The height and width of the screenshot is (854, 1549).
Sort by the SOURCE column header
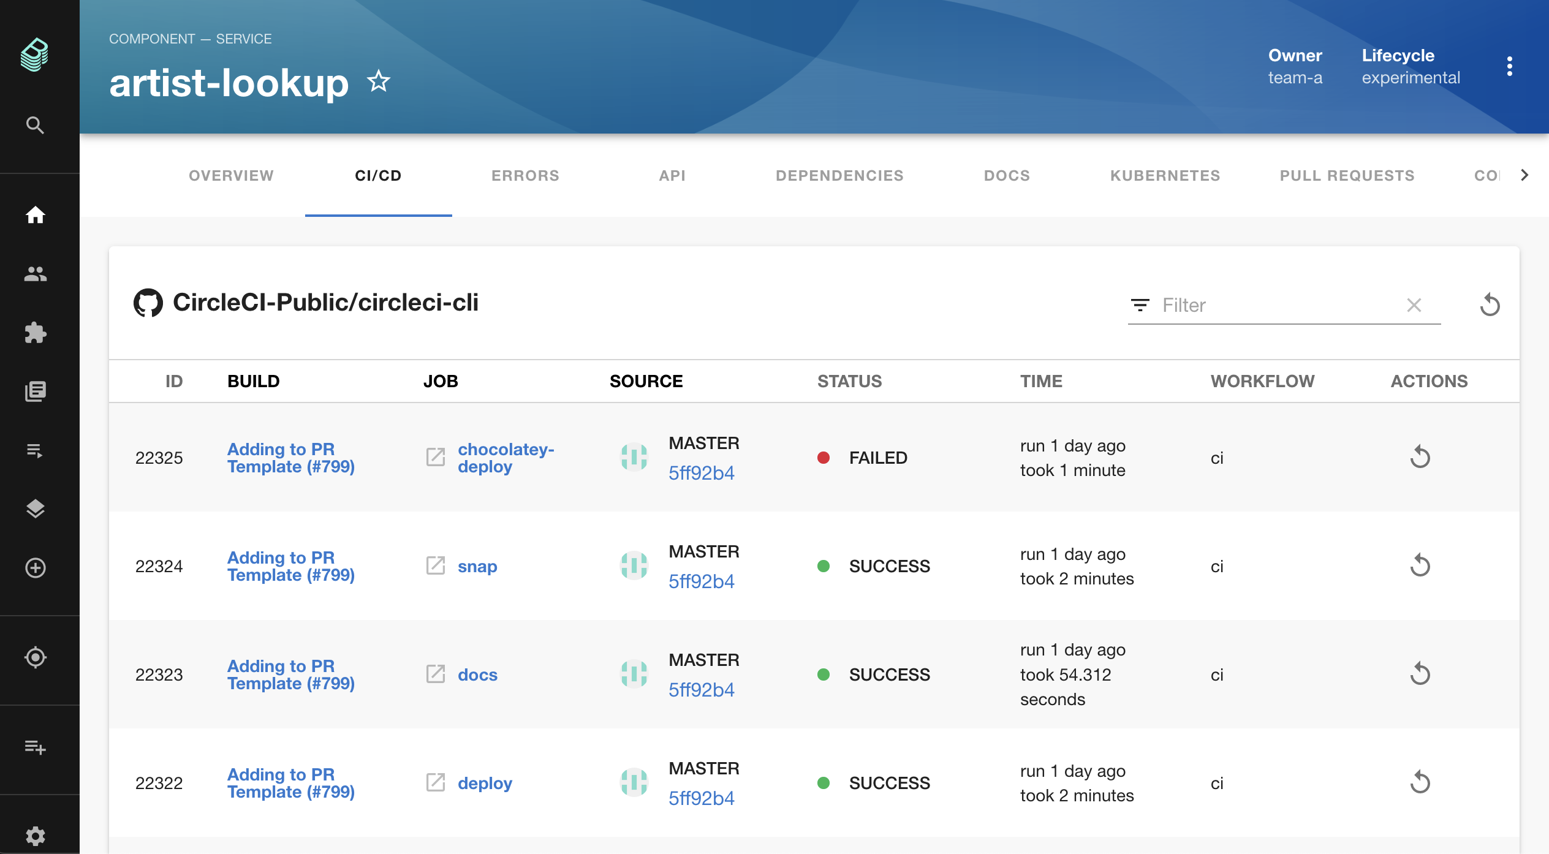pos(646,381)
